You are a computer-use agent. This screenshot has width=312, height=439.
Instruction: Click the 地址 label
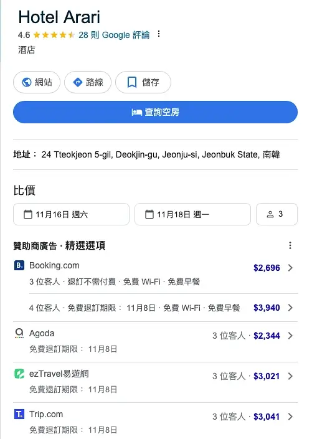25,154
